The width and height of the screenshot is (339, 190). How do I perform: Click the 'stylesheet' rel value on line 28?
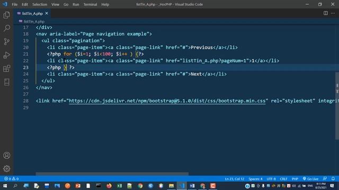pyautogui.click(x=299, y=101)
